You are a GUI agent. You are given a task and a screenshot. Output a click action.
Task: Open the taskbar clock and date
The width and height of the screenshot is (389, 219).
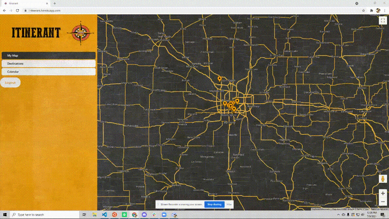pos(372,214)
